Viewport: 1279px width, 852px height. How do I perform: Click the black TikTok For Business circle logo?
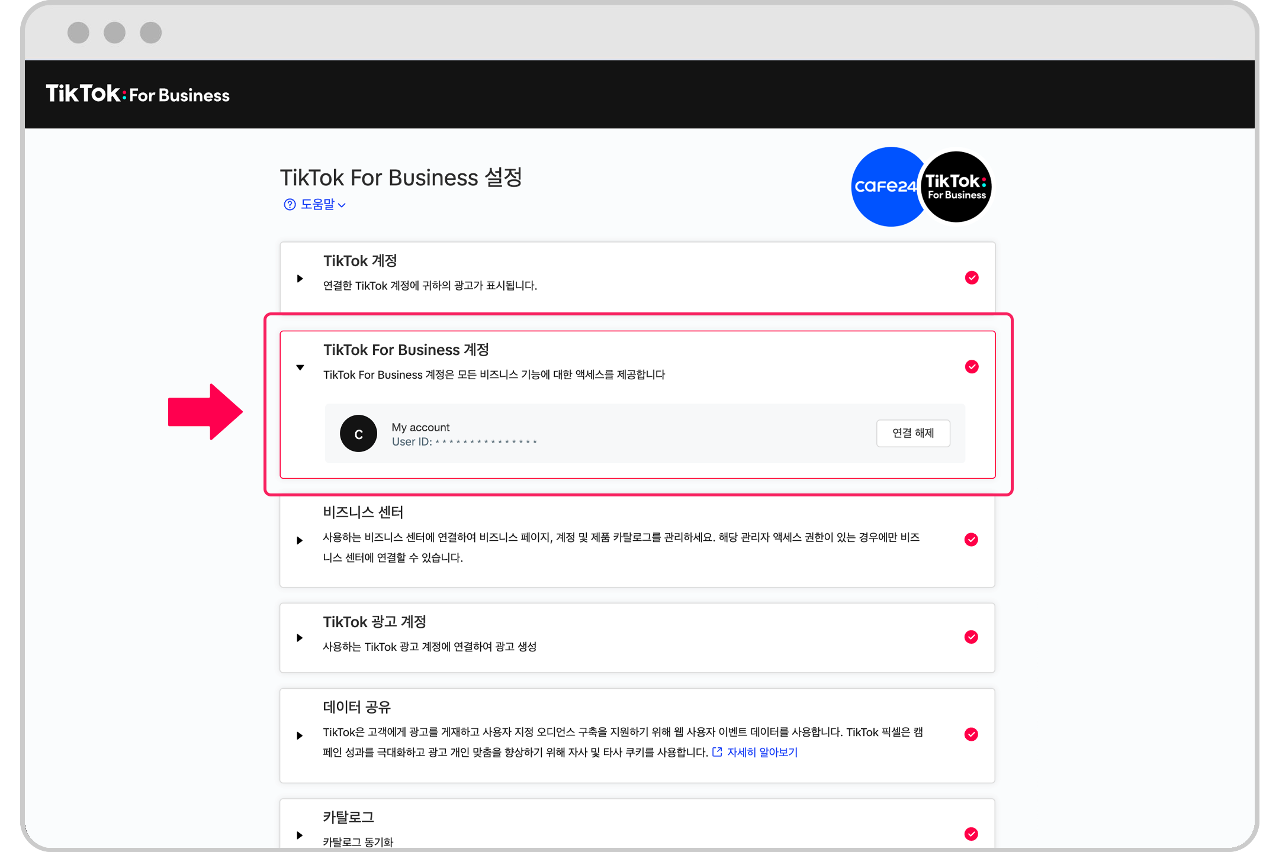[x=956, y=187]
